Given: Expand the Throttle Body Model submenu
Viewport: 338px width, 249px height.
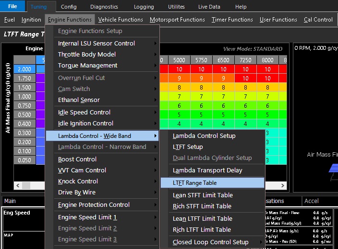Looking at the screenshot, I should point(102,55).
